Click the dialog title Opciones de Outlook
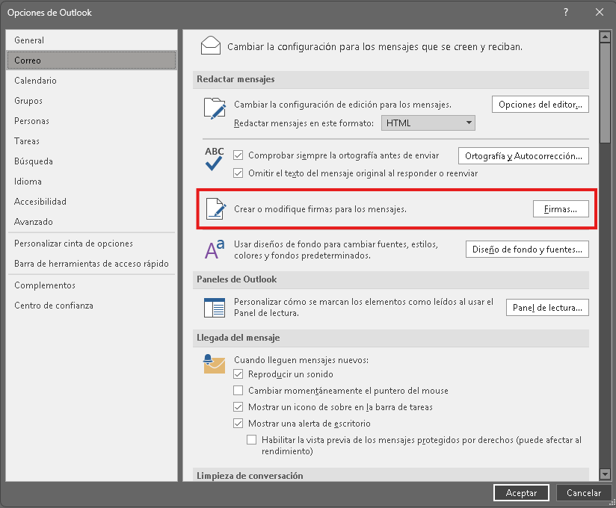This screenshot has height=508, width=616. tap(49, 13)
